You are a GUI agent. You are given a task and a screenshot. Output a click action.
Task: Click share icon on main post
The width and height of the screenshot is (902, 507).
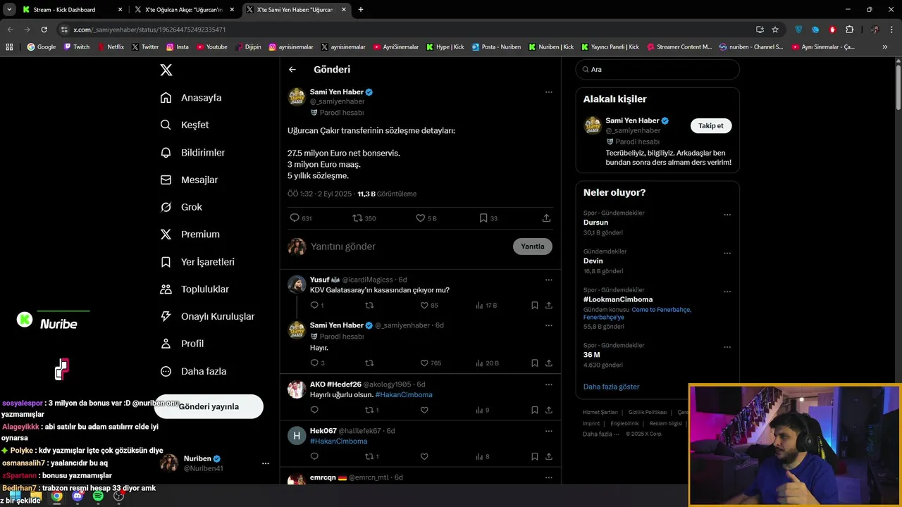point(546,218)
